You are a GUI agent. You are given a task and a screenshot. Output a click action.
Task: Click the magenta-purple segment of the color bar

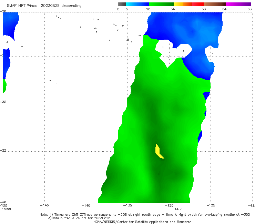coord(238,4)
